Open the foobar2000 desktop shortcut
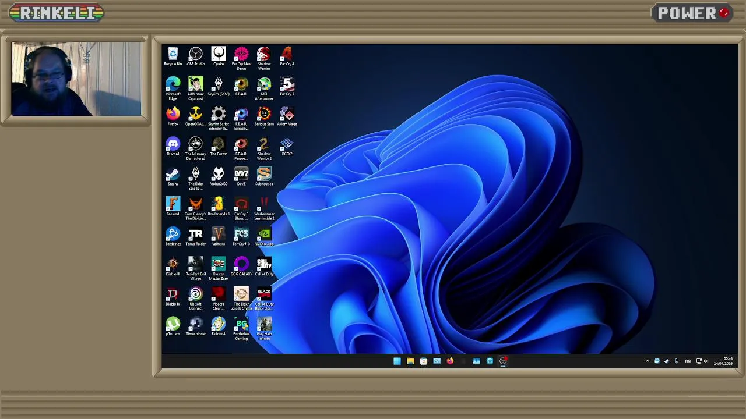The image size is (746, 419). tap(219, 175)
